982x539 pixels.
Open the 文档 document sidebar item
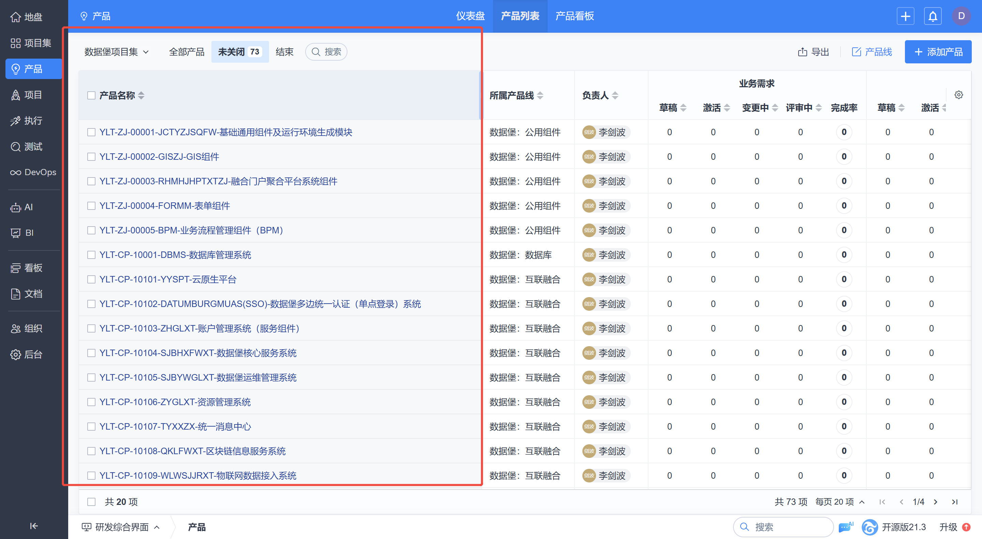tap(26, 294)
